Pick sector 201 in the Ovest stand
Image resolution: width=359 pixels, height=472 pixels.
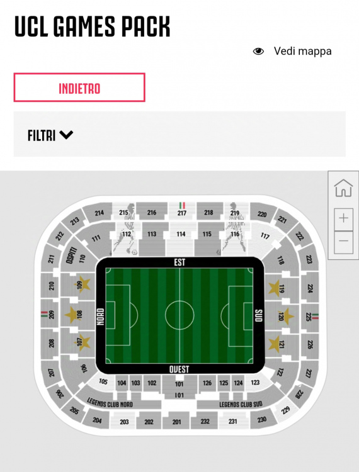[x=176, y=420]
